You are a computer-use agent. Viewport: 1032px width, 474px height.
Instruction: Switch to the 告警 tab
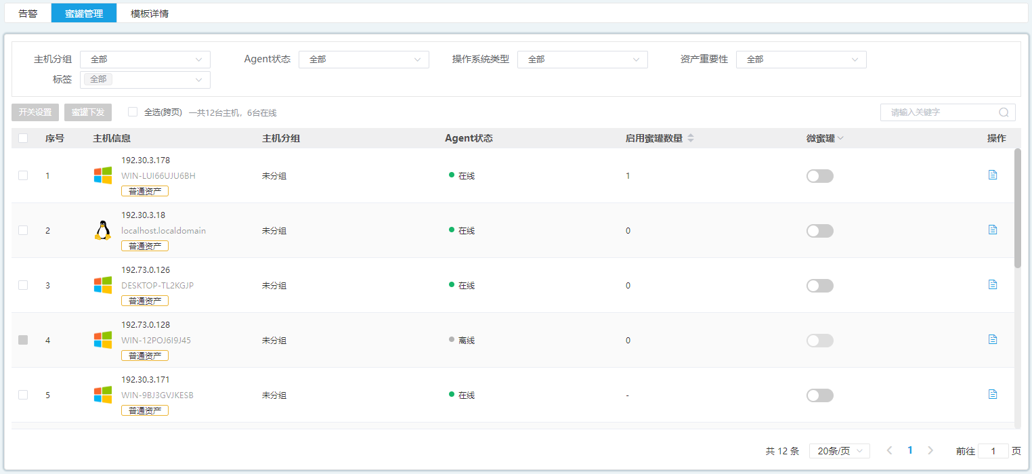[28, 13]
